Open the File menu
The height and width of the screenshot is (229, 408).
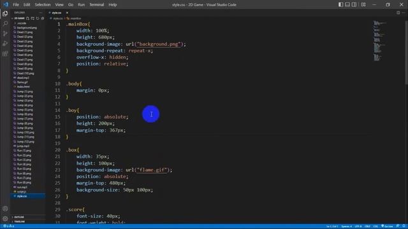tap(16, 4)
